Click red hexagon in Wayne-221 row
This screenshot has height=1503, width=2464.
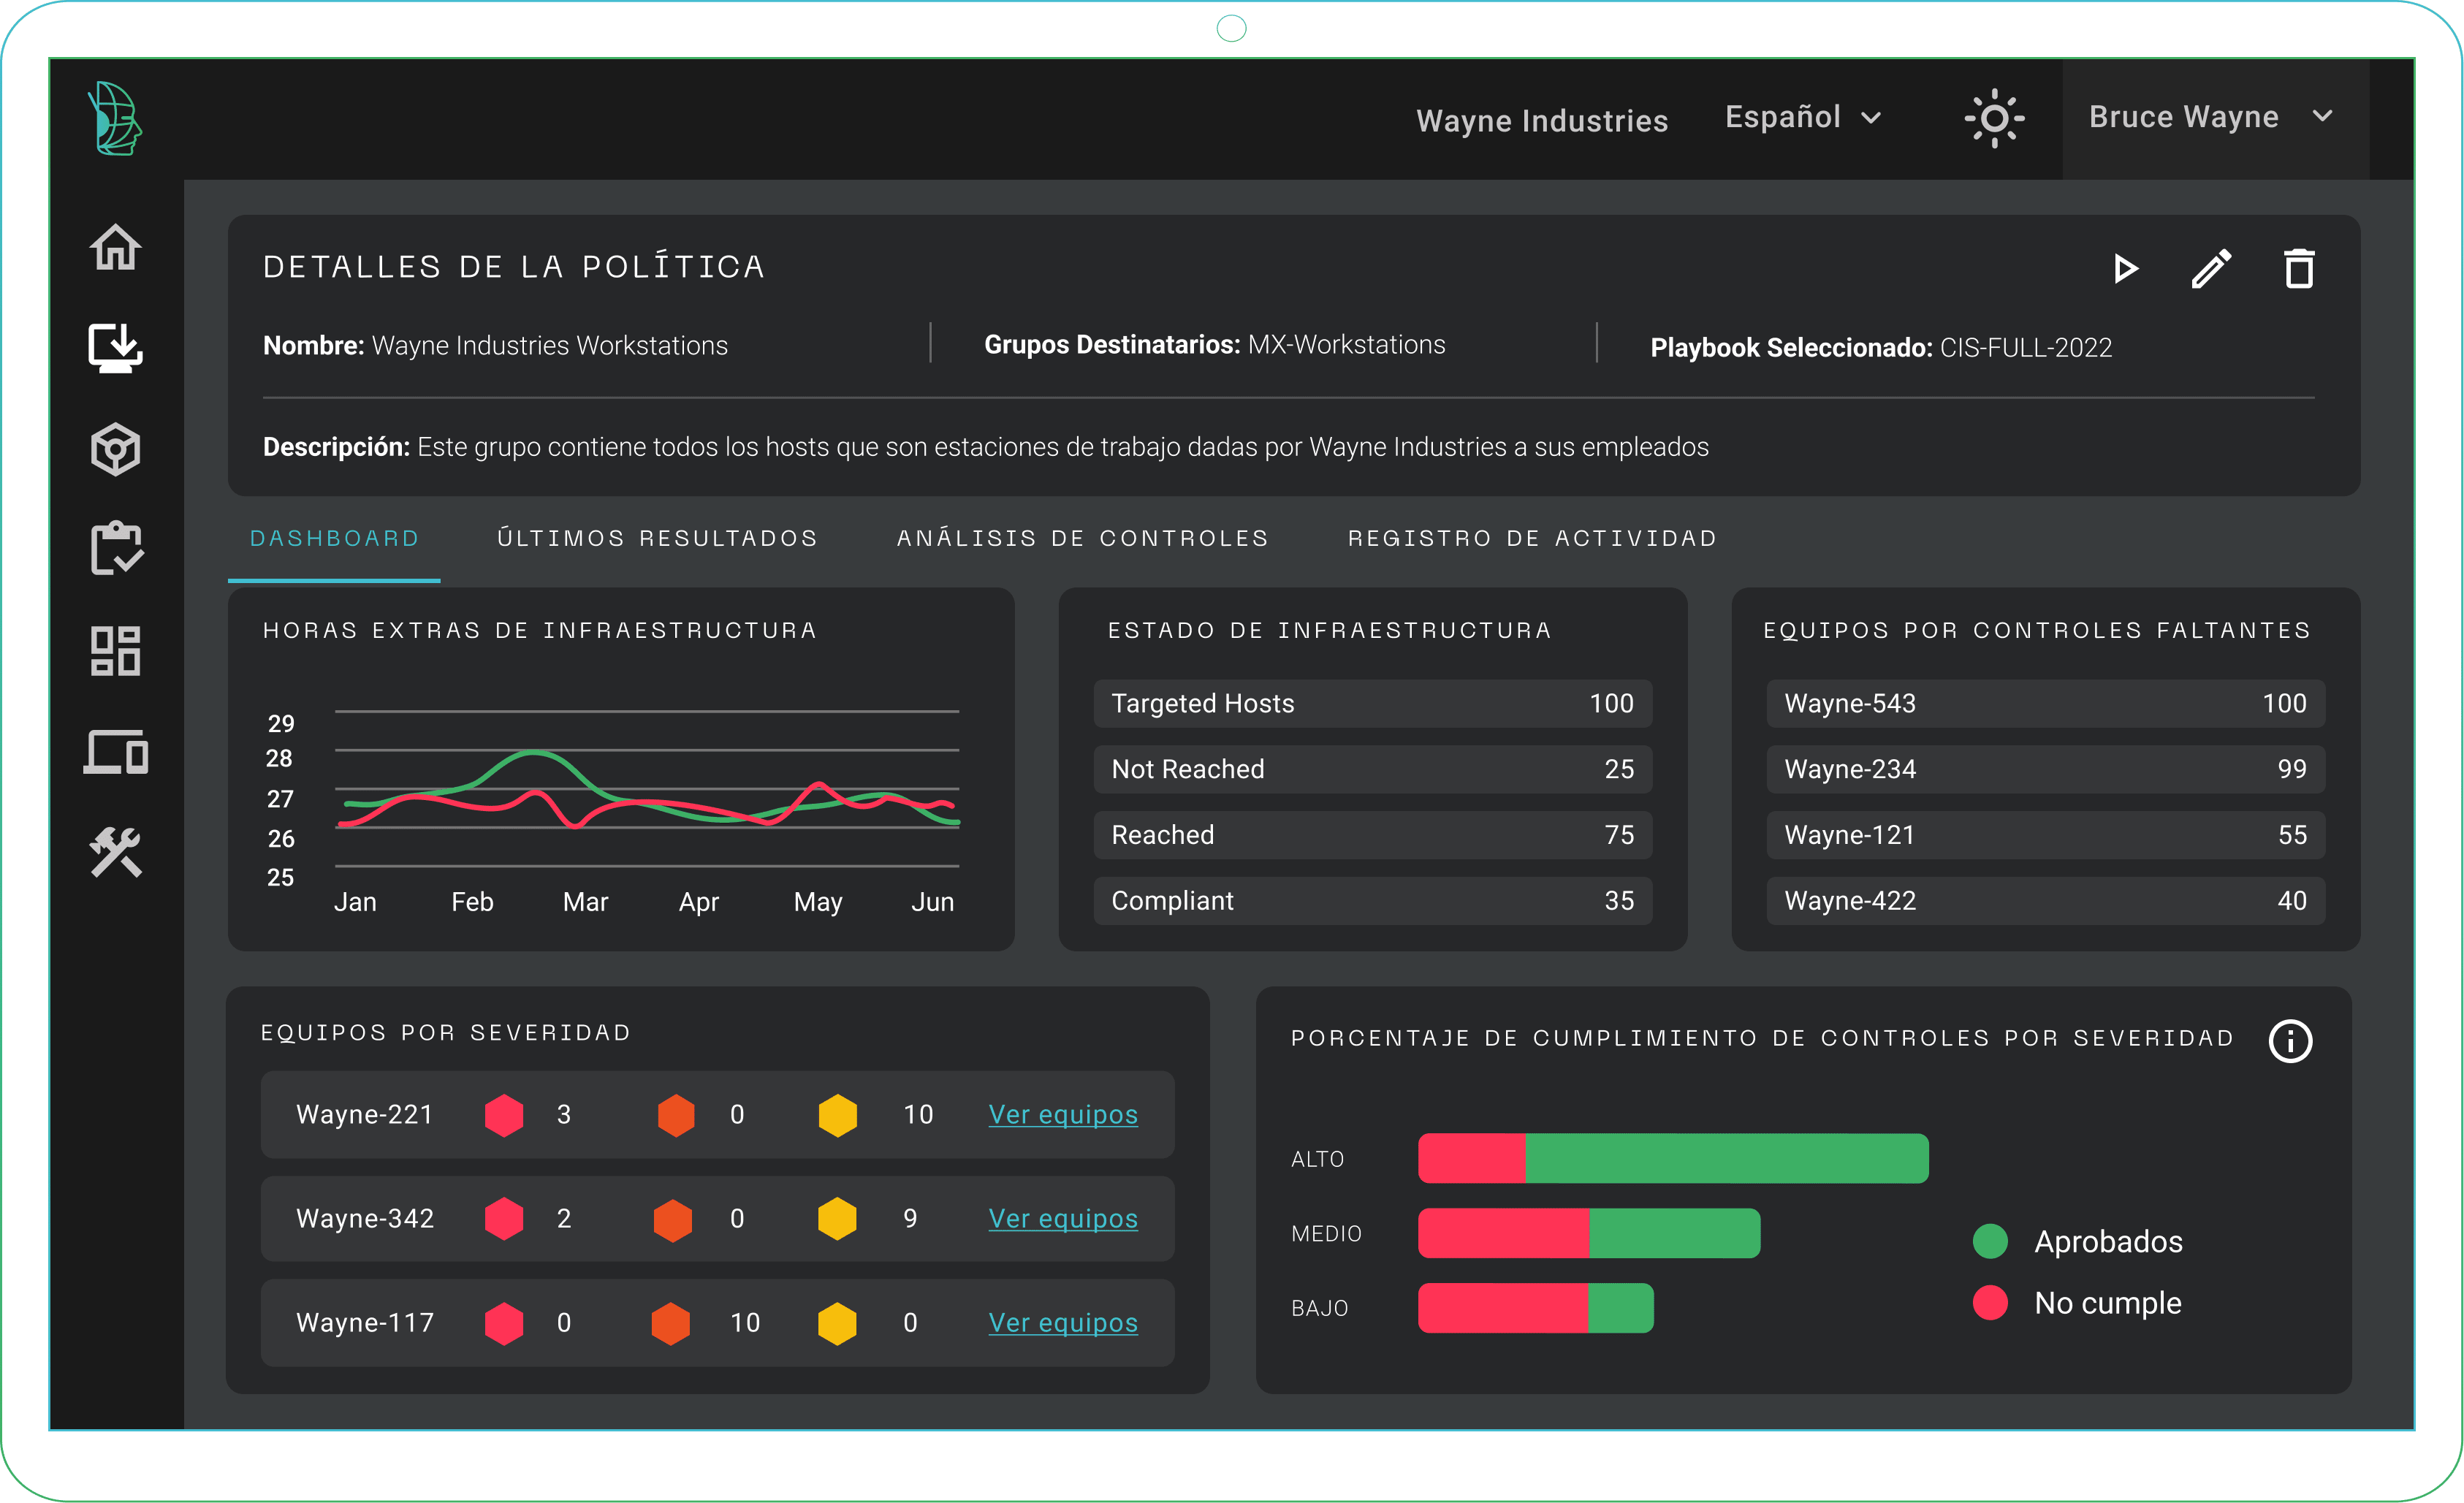pos(504,1114)
